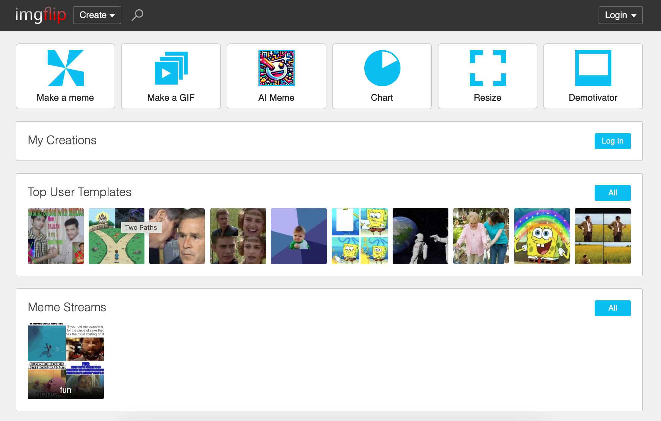The height and width of the screenshot is (421, 661).
Task: Select the astronaut Always Has Been template
Action: (420, 236)
